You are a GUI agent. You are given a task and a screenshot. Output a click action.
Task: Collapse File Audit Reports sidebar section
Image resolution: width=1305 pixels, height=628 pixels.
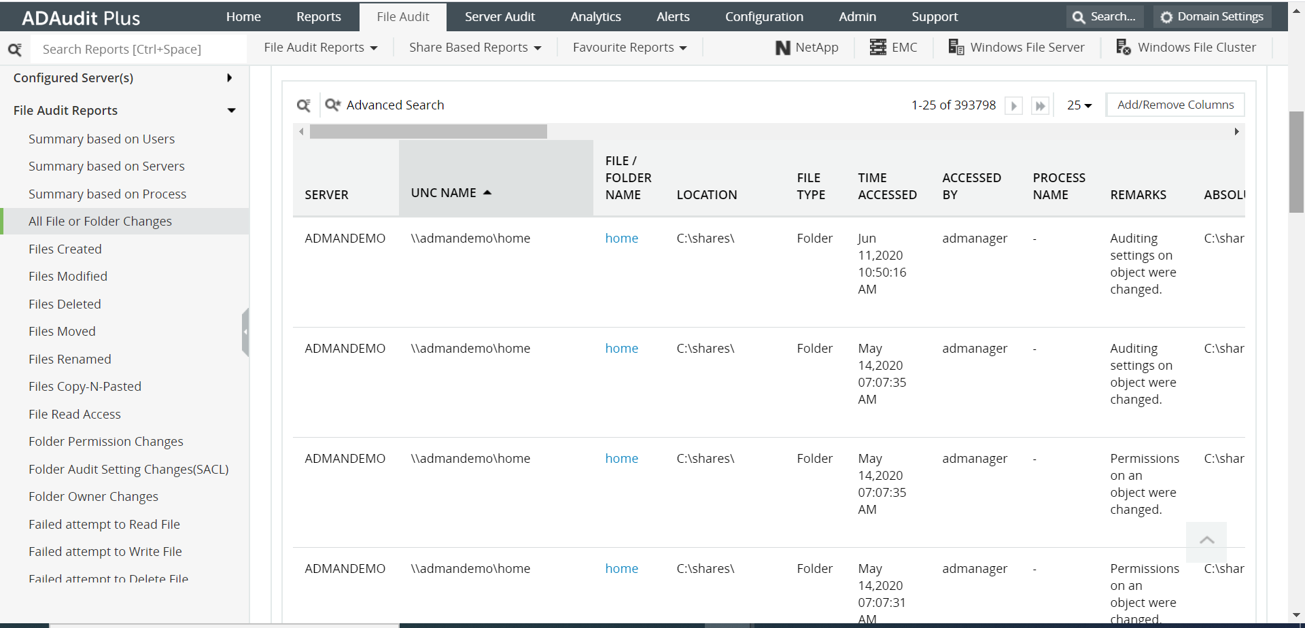click(x=232, y=111)
